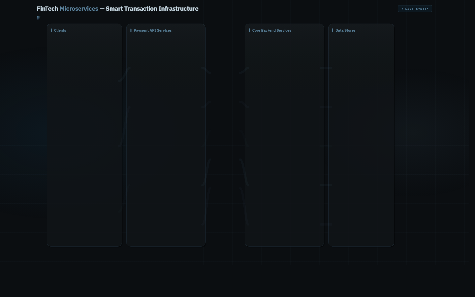Click the gap between Payment API and Core Backend panels

point(225,139)
